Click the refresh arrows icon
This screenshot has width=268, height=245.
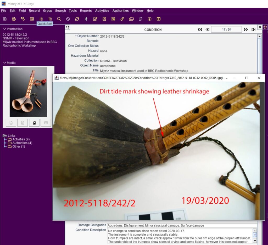coord(77,19)
